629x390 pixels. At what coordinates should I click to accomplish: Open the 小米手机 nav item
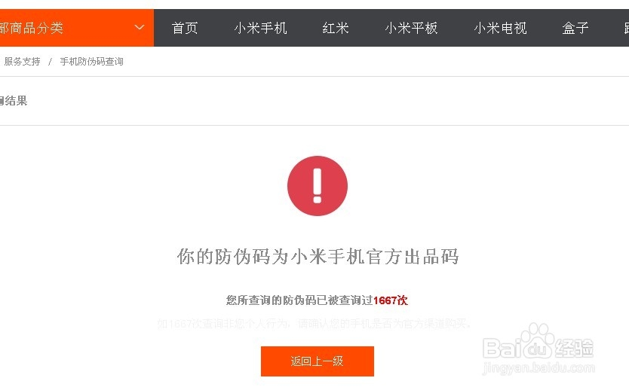(260, 28)
